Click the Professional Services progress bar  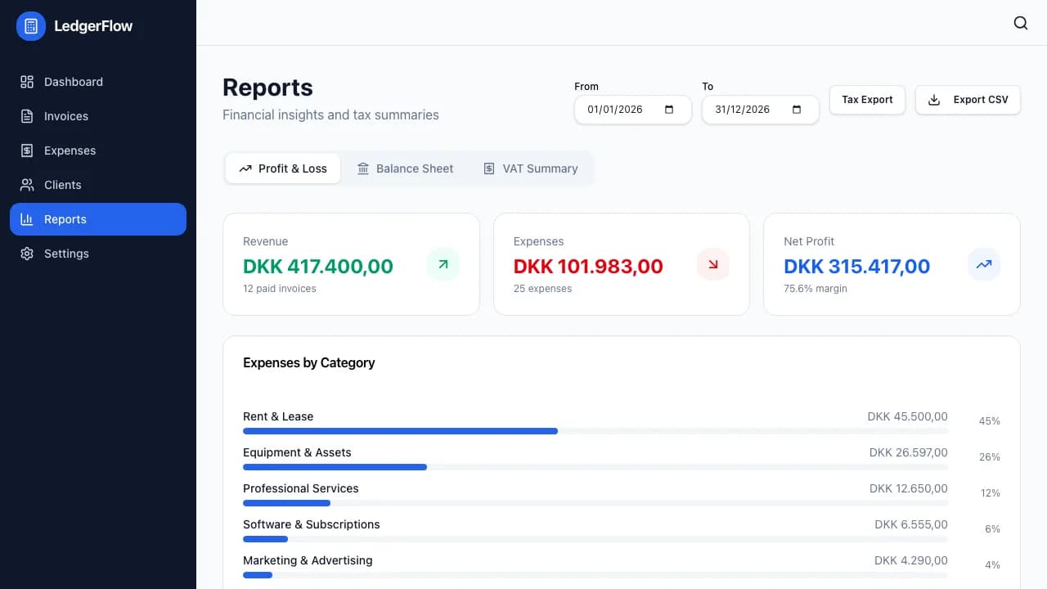coord(595,503)
